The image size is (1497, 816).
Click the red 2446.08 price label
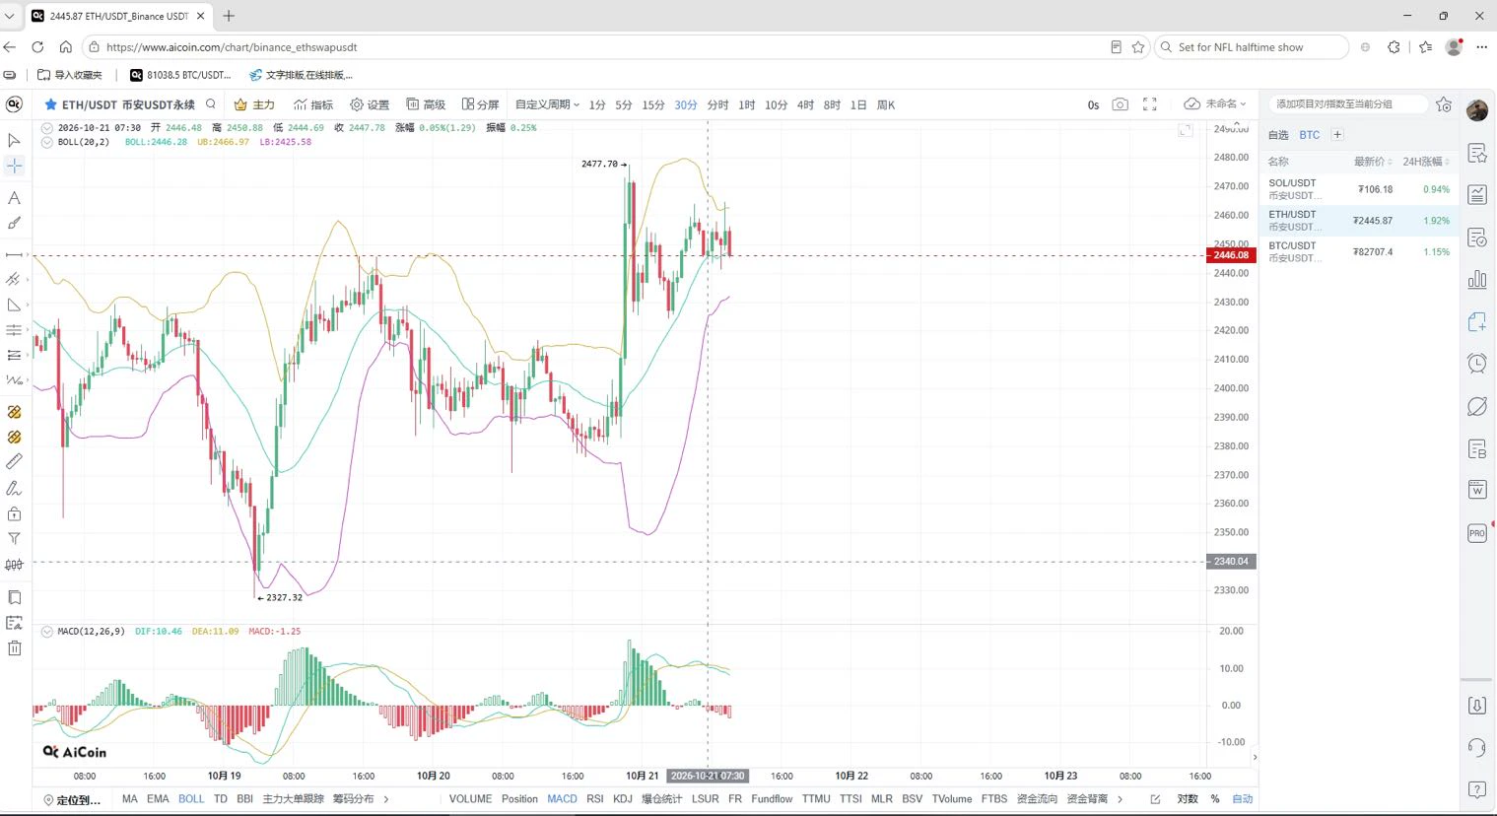pos(1231,255)
